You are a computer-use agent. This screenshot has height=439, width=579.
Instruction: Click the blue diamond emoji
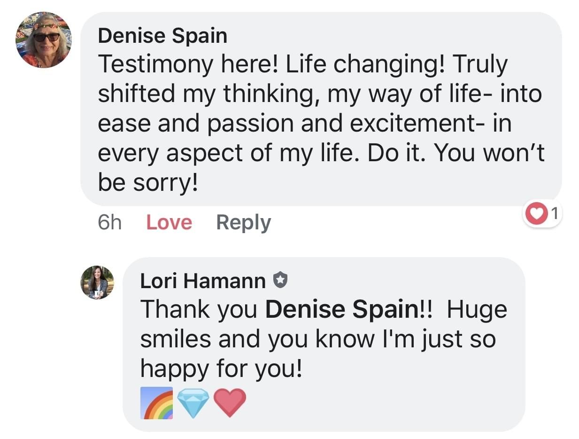click(x=193, y=403)
